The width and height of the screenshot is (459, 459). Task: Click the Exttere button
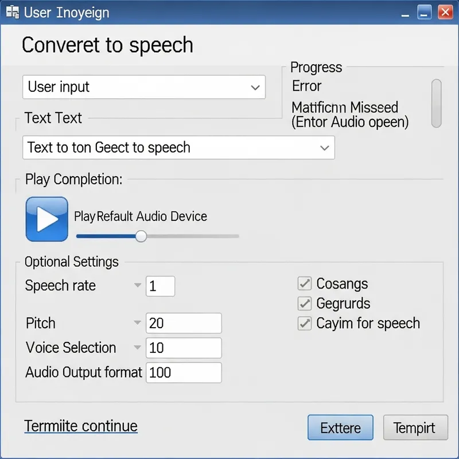click(x=340, y=427)
